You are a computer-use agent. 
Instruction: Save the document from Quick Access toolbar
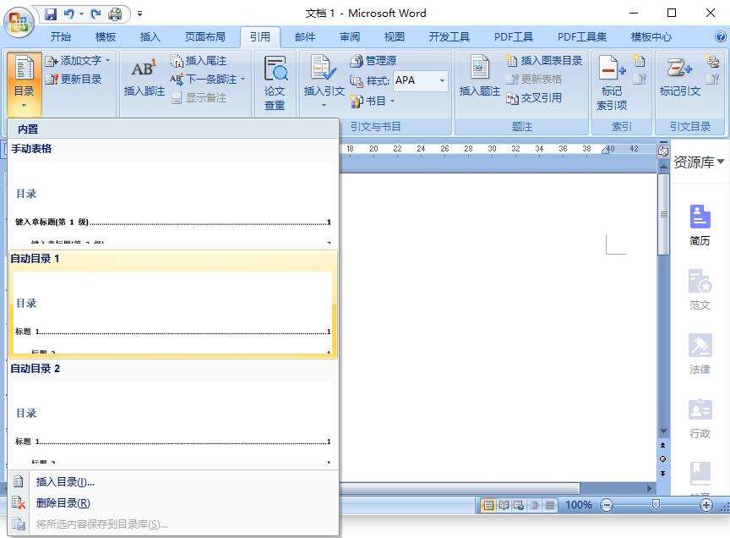pyautogui.click(x=51, y=14)
